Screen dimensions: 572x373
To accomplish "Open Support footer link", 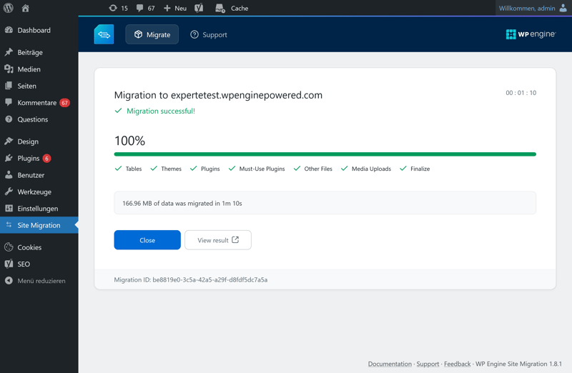I will [x=428, y=364].
